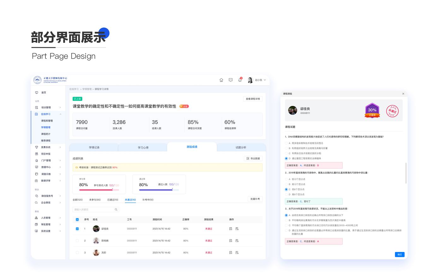Click the 审批管理 sidebar icon
The width and height of the screenshot is (431, 275).
[37, 224]
